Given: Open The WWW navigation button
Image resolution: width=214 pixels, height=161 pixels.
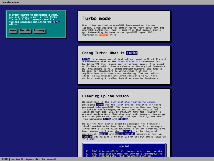Looking at the screenshot, I should point(25,31).
